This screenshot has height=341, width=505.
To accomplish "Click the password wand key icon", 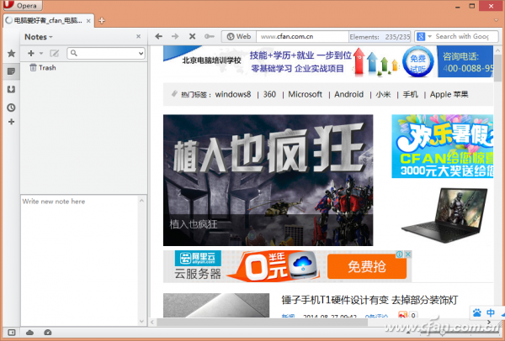I will [210, 36].
